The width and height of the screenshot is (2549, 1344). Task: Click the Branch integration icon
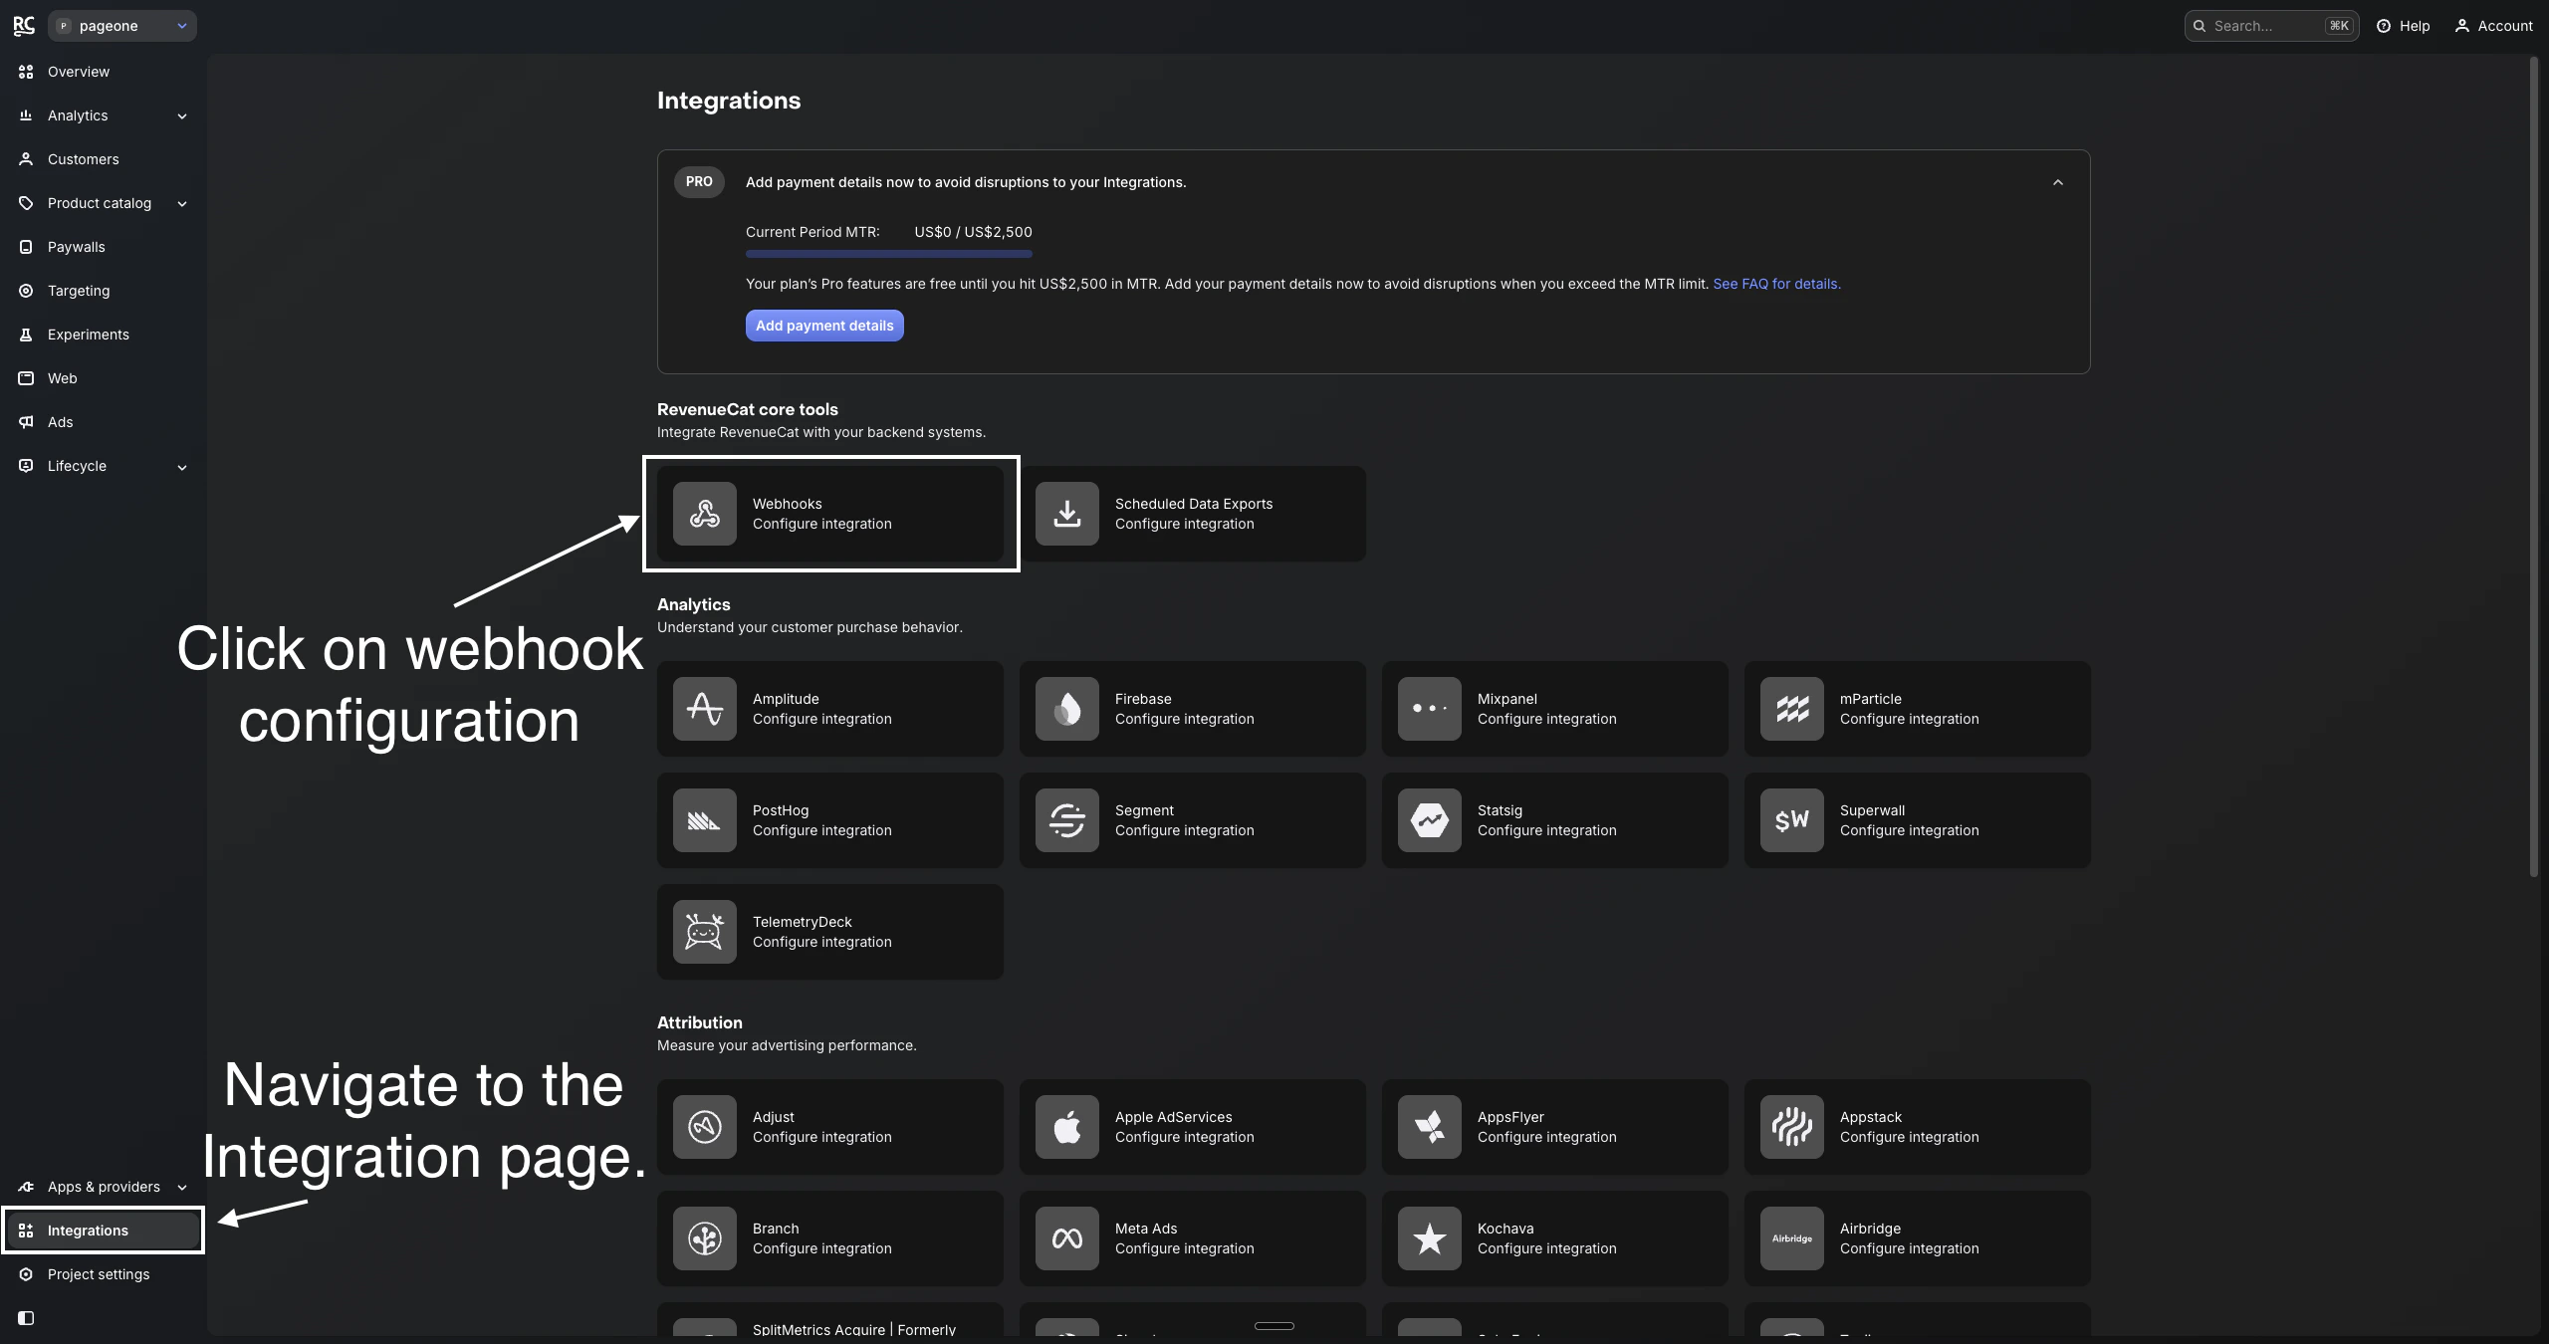704,1237
